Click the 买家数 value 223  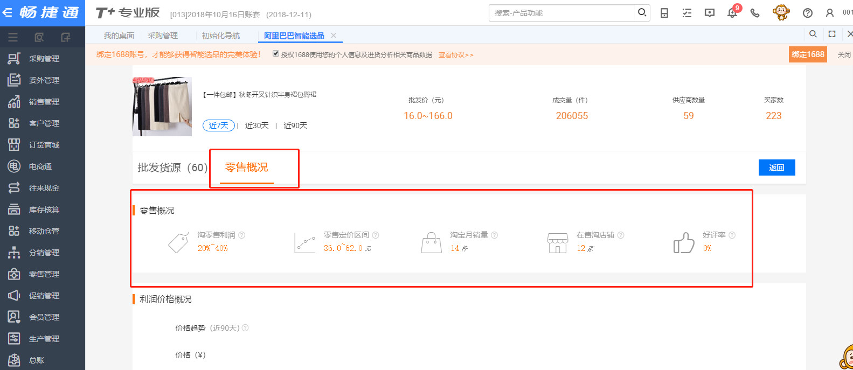pyautogui.click(x=774, y=116)
